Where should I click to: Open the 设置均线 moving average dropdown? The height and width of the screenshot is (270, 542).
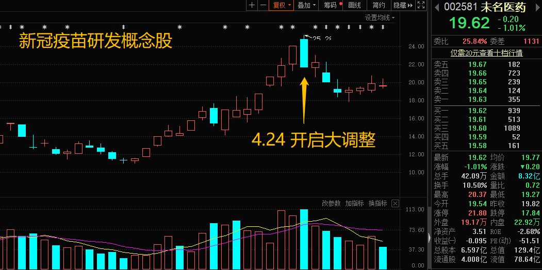380,17
